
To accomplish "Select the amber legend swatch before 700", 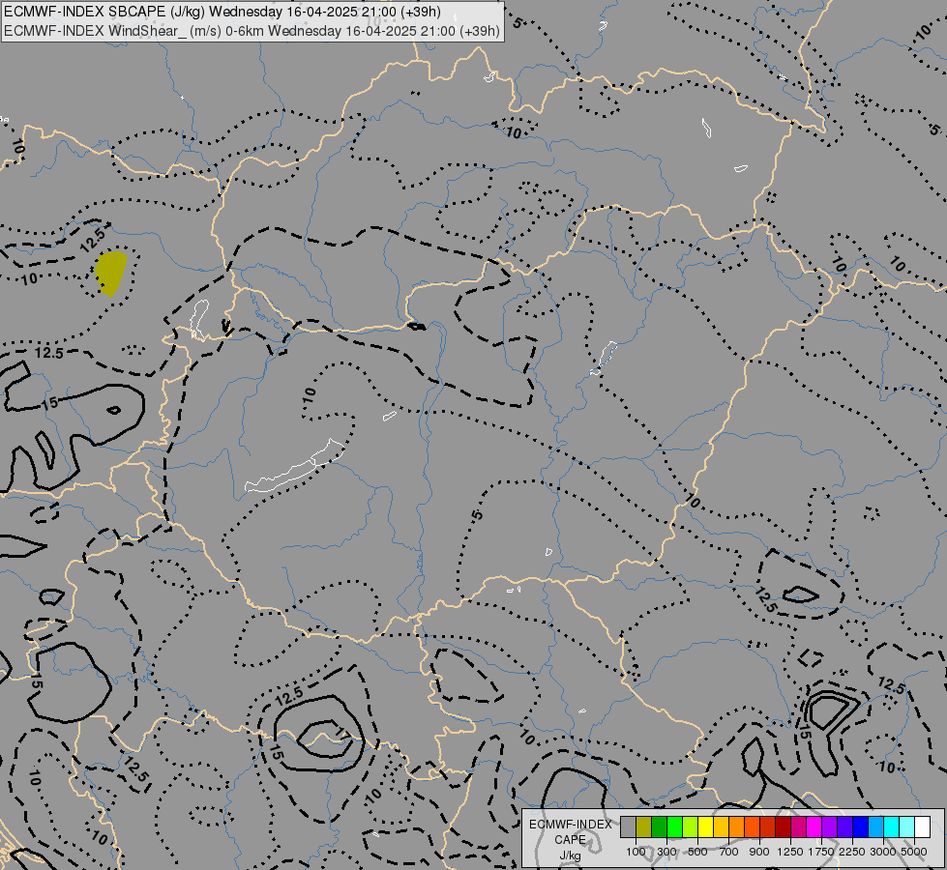I will pyautogui.click(x=721, y=826).
